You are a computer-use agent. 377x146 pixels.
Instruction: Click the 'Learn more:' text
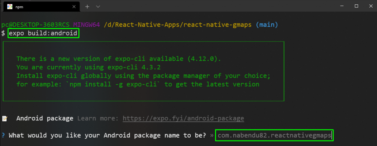coord(98,118)
